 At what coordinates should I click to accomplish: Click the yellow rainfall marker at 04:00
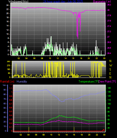coord(29,129)
